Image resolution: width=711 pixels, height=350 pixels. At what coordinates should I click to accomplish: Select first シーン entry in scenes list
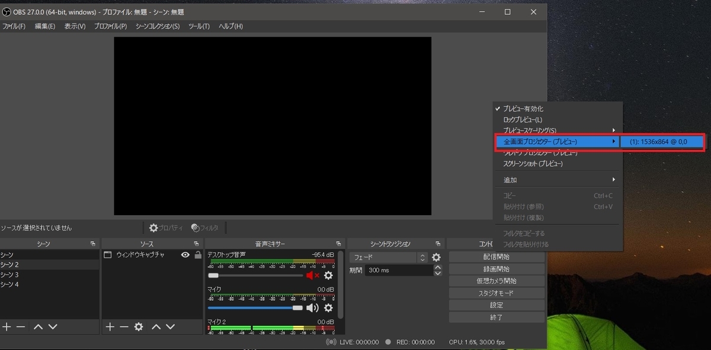coord(50,255)
